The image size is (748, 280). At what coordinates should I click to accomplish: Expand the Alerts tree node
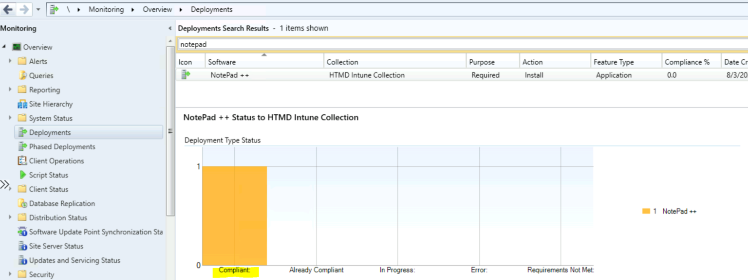click(x=10, y=61)
